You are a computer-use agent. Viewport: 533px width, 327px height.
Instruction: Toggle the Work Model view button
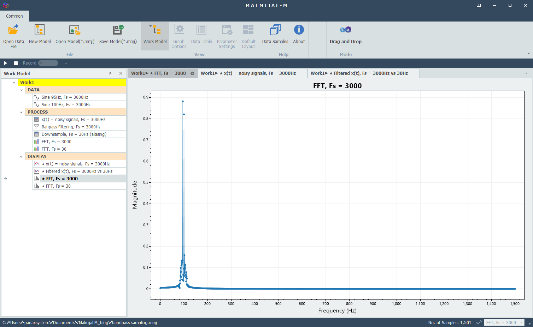point(155,36)
